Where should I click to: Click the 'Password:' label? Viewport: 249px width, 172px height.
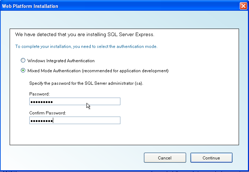pyautogui.click(x=39, y=94)
